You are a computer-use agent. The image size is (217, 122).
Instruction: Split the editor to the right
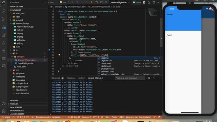[x=154, y=2]
